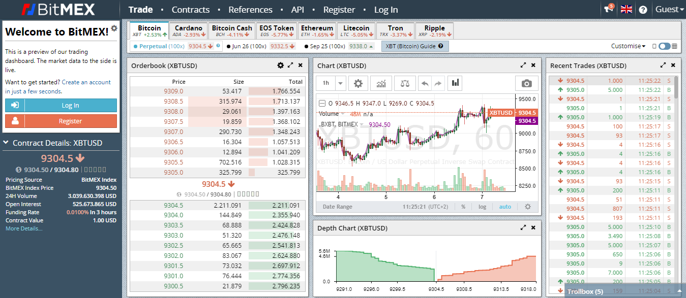Take a chart snapshot with camera icon

point(526,83)
